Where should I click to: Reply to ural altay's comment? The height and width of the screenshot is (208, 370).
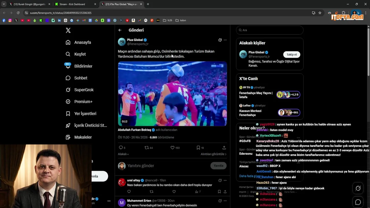pyautogui.click(x=129, y=192)
